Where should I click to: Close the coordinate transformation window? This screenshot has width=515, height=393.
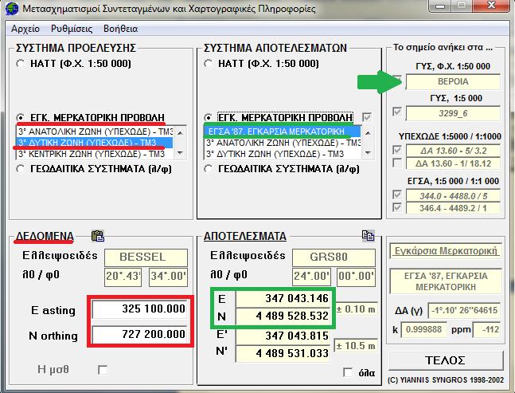point(490,6)
